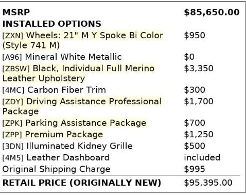
Task: Open the ZPP Premium Package option
Action: tap(52, 135)
